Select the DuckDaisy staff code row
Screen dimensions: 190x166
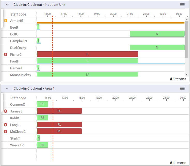pyautogui.click(x=18, y=48)
